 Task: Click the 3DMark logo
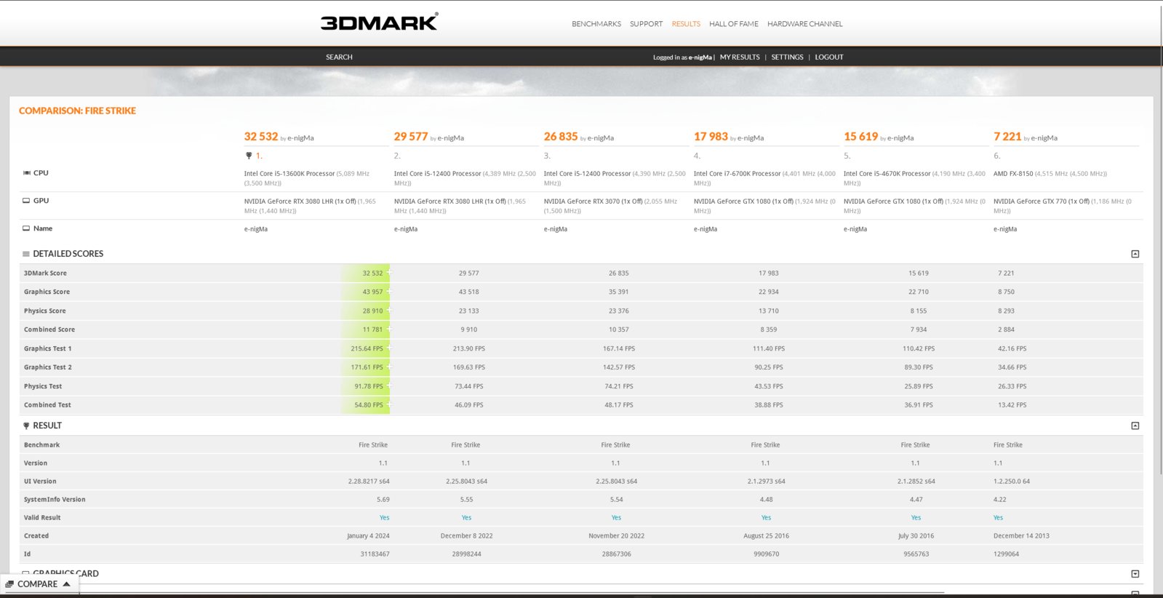pos(379,22)
